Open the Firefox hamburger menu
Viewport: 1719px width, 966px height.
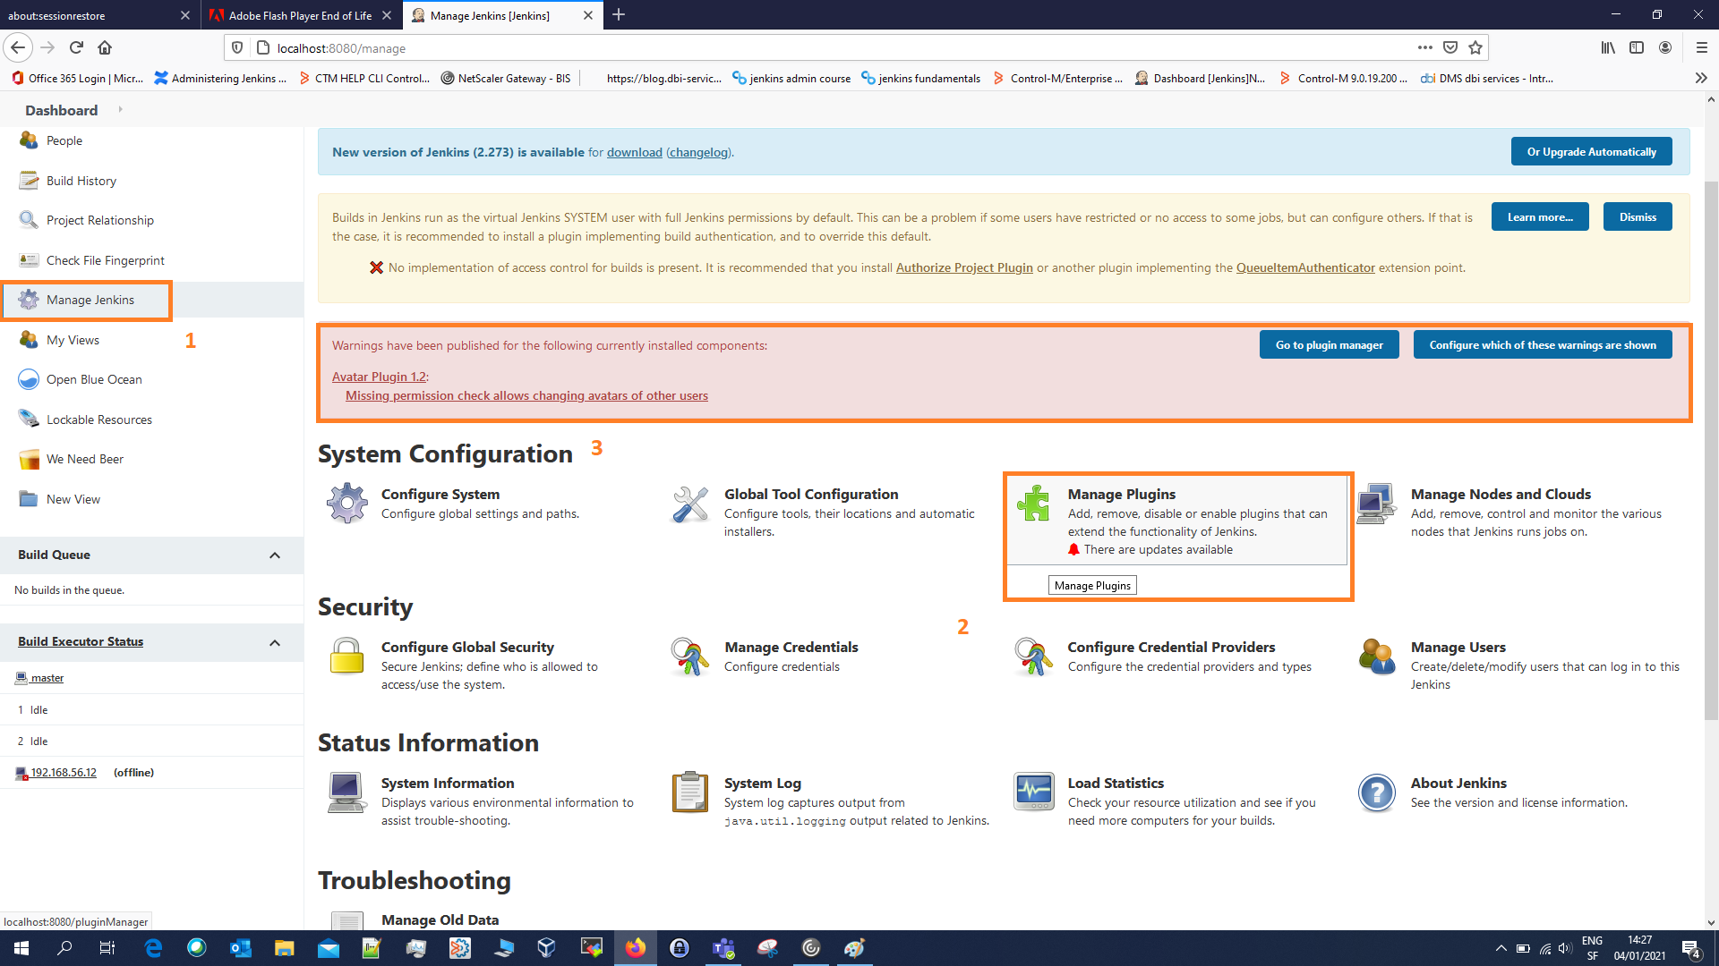(x=1701, y=47)
